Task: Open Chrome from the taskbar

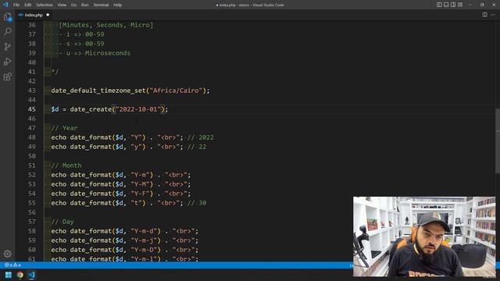Action: click(x=20, y=275)
